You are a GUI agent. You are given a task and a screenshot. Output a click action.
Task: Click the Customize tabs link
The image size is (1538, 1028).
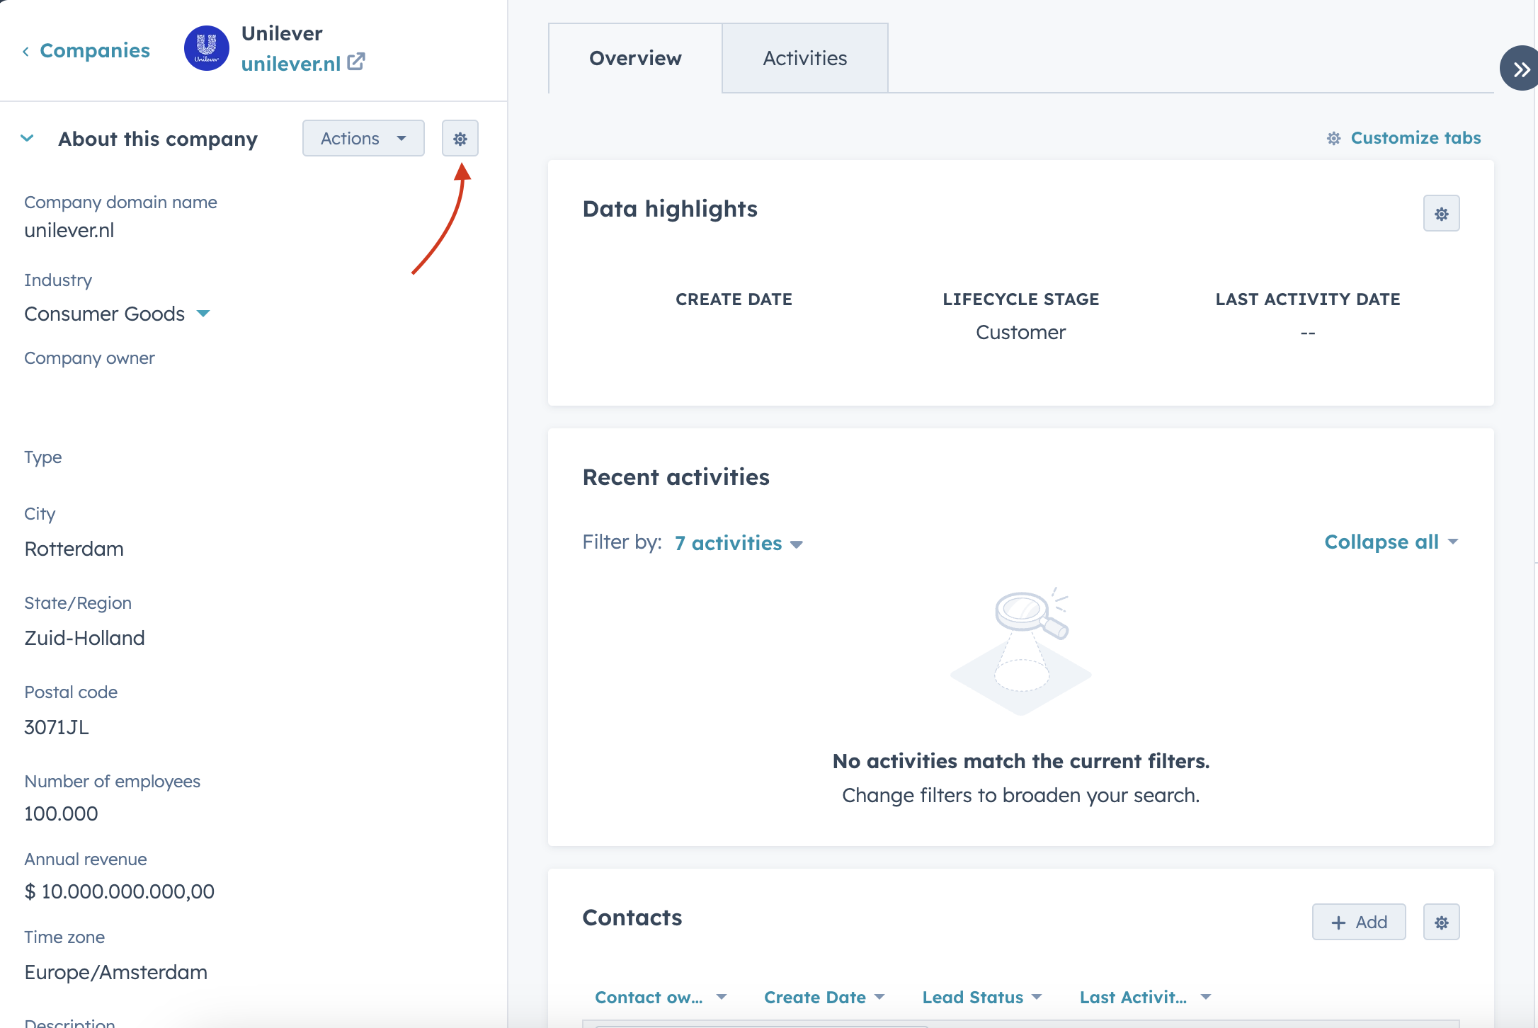pos(1415,138)
